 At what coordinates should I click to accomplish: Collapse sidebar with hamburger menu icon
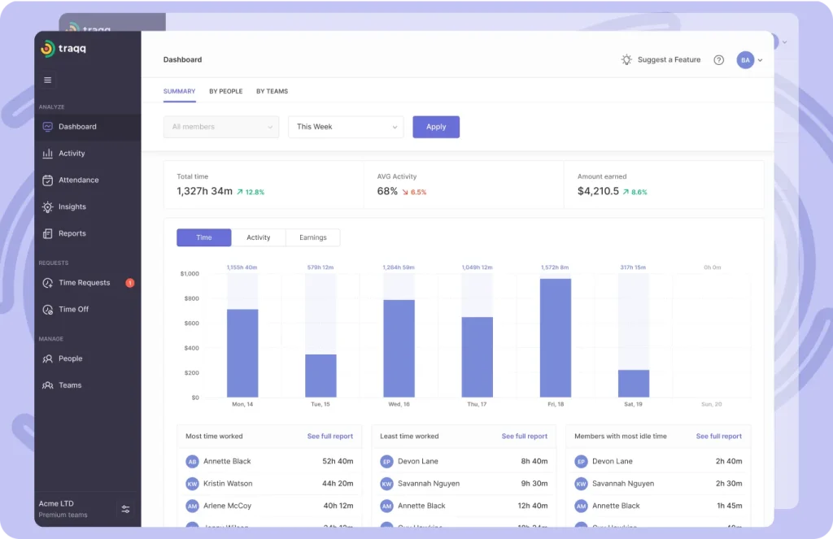coord(47,80)
